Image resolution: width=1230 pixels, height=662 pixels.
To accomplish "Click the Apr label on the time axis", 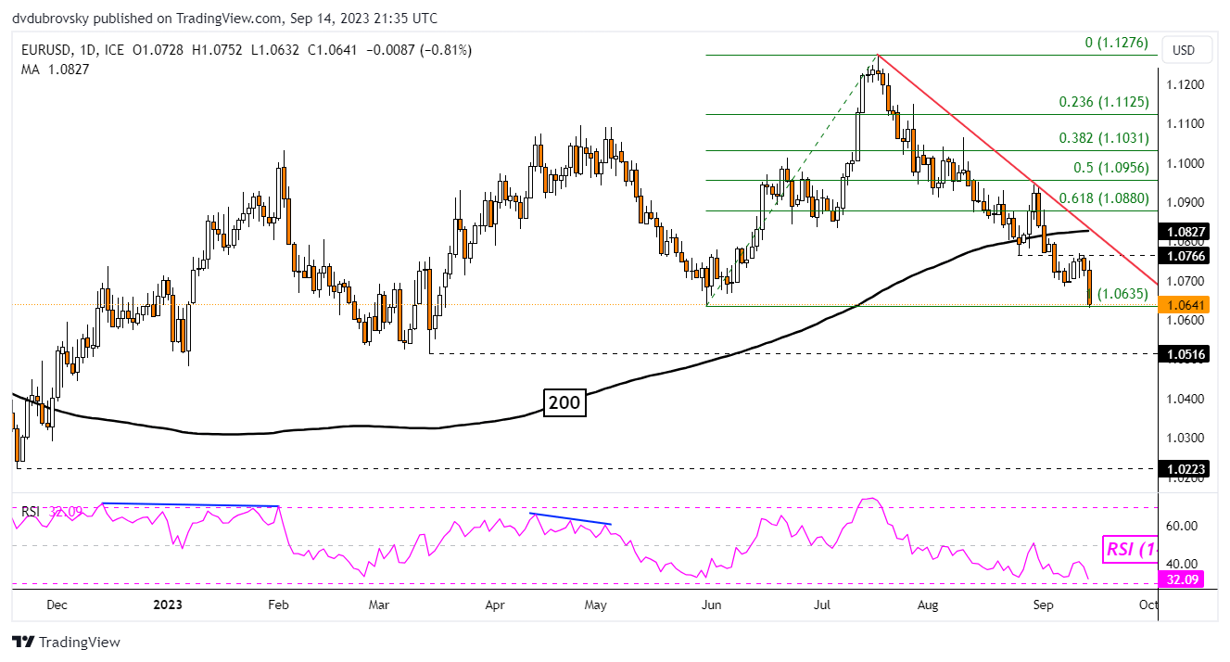I will click(494, 605).
